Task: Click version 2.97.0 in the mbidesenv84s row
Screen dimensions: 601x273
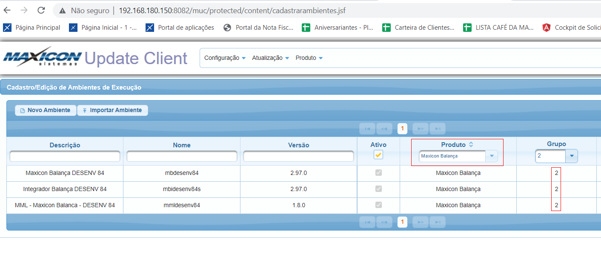Action: tap(299, 189)
